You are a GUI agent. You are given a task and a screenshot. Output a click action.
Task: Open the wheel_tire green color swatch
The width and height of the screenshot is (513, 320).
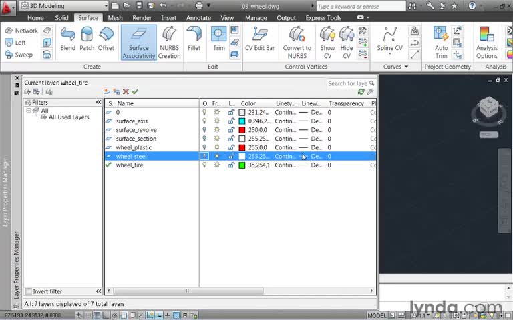pyautogui.click(x=242, y=165)
